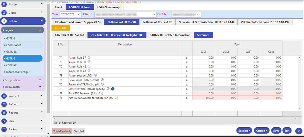Click the Payment icon in the sidebar
The image size is (304, 137).
click(4, 96)
